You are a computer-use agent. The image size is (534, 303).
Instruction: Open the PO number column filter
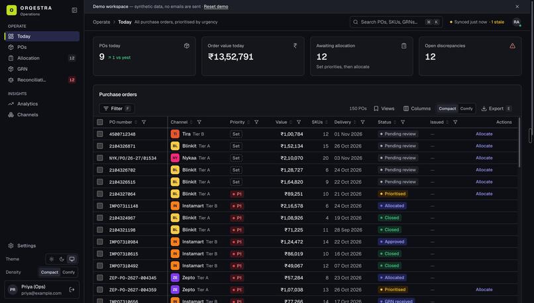(144, 122)
